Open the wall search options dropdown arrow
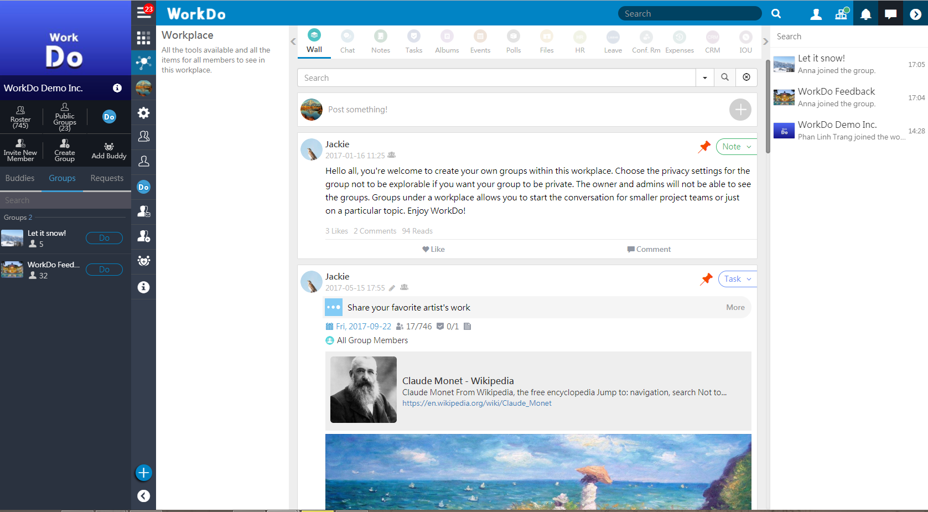 coord(704,77)
